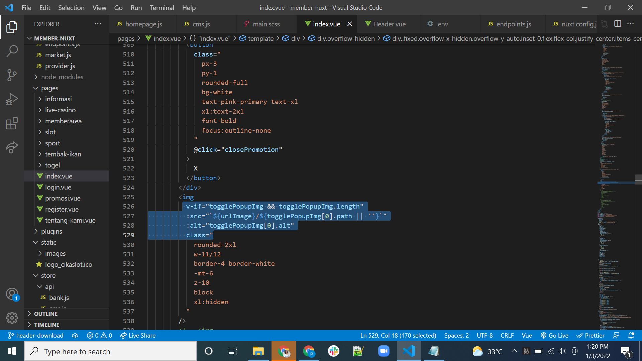Click Manage gear icon
642x361 pixels.
pyautogui.click(x=12, y=318)
